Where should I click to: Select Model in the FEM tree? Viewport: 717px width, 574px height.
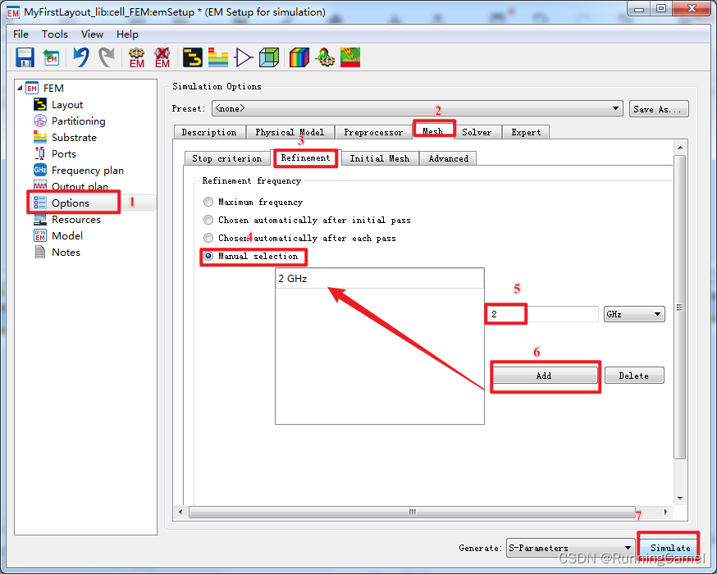point(66,236)
